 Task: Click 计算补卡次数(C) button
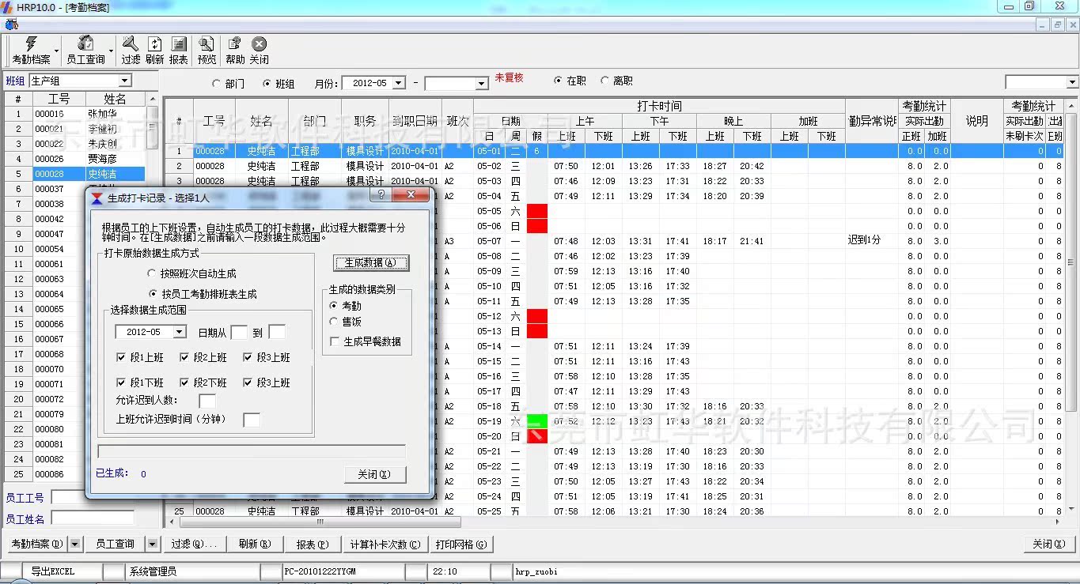tap(385, 544)
